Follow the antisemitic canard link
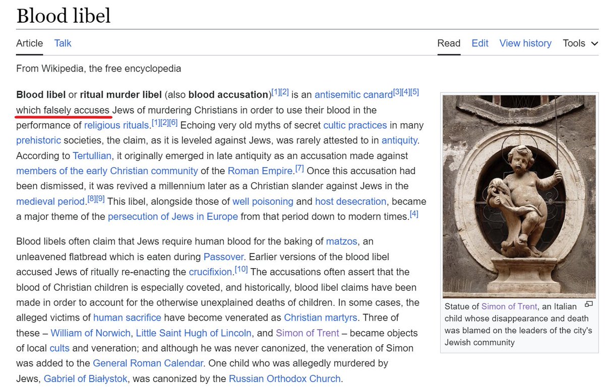 [x=353, y=95]
